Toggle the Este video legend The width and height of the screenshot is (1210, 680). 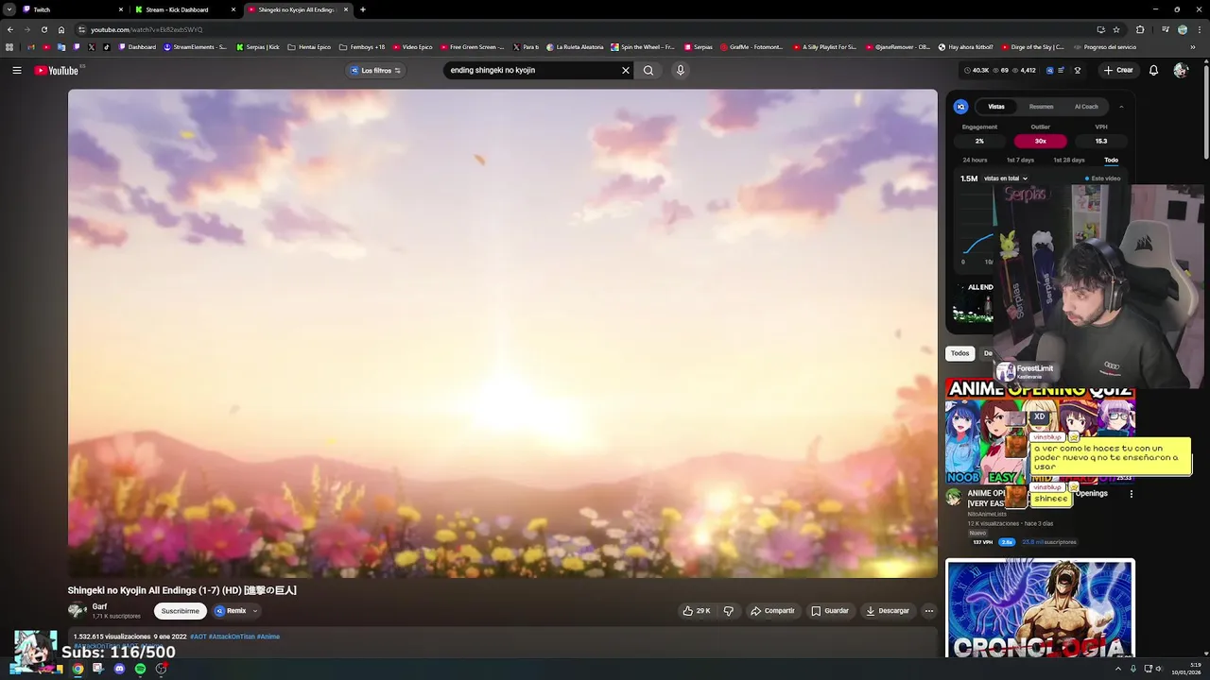1102,178
